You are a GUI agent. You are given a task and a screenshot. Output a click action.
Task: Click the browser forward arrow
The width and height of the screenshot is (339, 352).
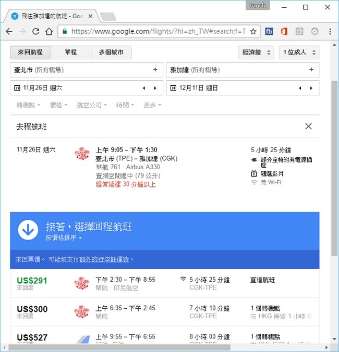(22, 31)
